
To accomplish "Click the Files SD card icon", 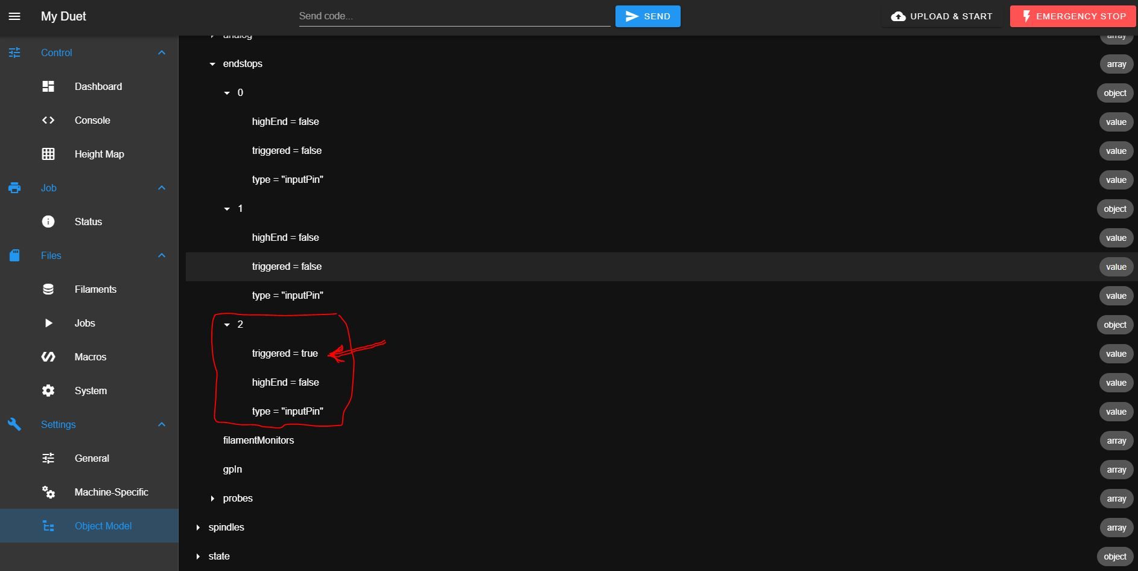I will (x=14, y=255).
